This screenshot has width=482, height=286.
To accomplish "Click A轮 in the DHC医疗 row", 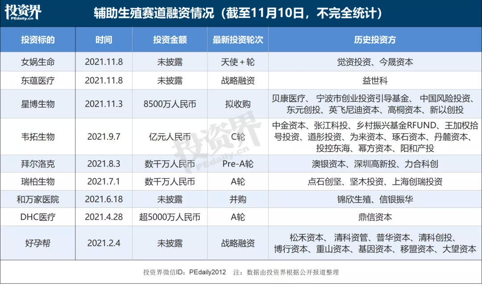I will [x=238, y=217].
